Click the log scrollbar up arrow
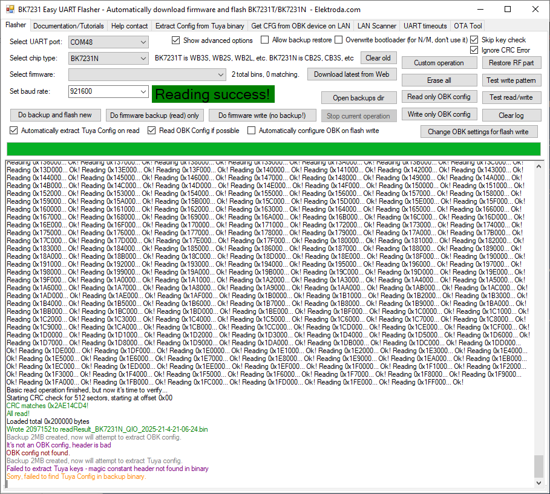The width and height of the screenshot is (550, 494). 539,167
